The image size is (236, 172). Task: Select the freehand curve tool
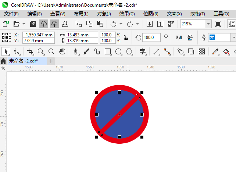point(97,52)
